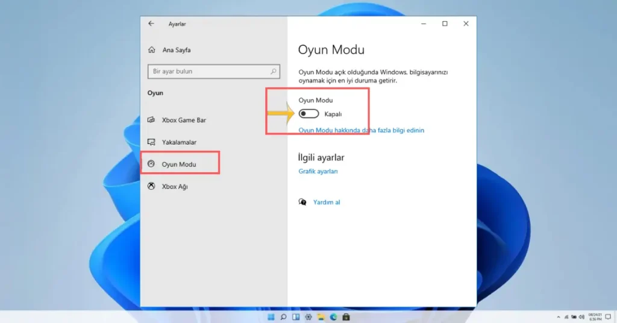Click the taskbar date and time
Viewport: 617px width, 323px height.
tap(595, 317)
